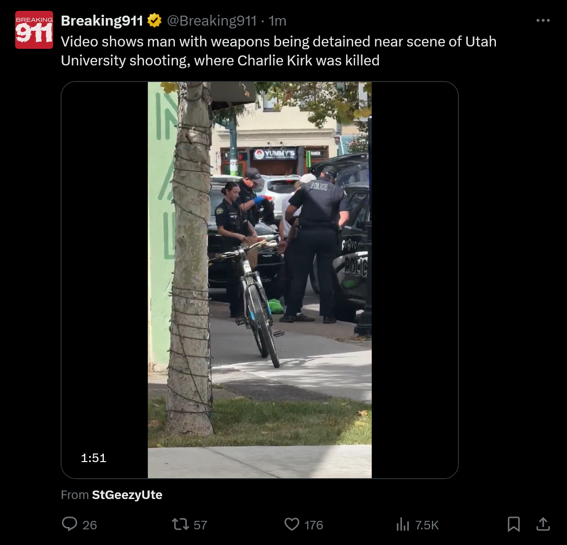View analytics via the bar chart icon
567x545 pixels.
[402, 524]
